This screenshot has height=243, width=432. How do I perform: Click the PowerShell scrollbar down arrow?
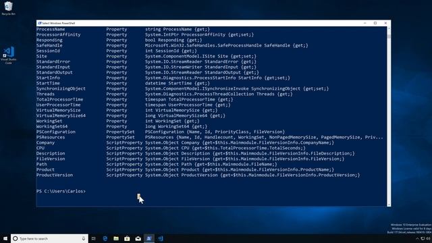coord(389,205)
